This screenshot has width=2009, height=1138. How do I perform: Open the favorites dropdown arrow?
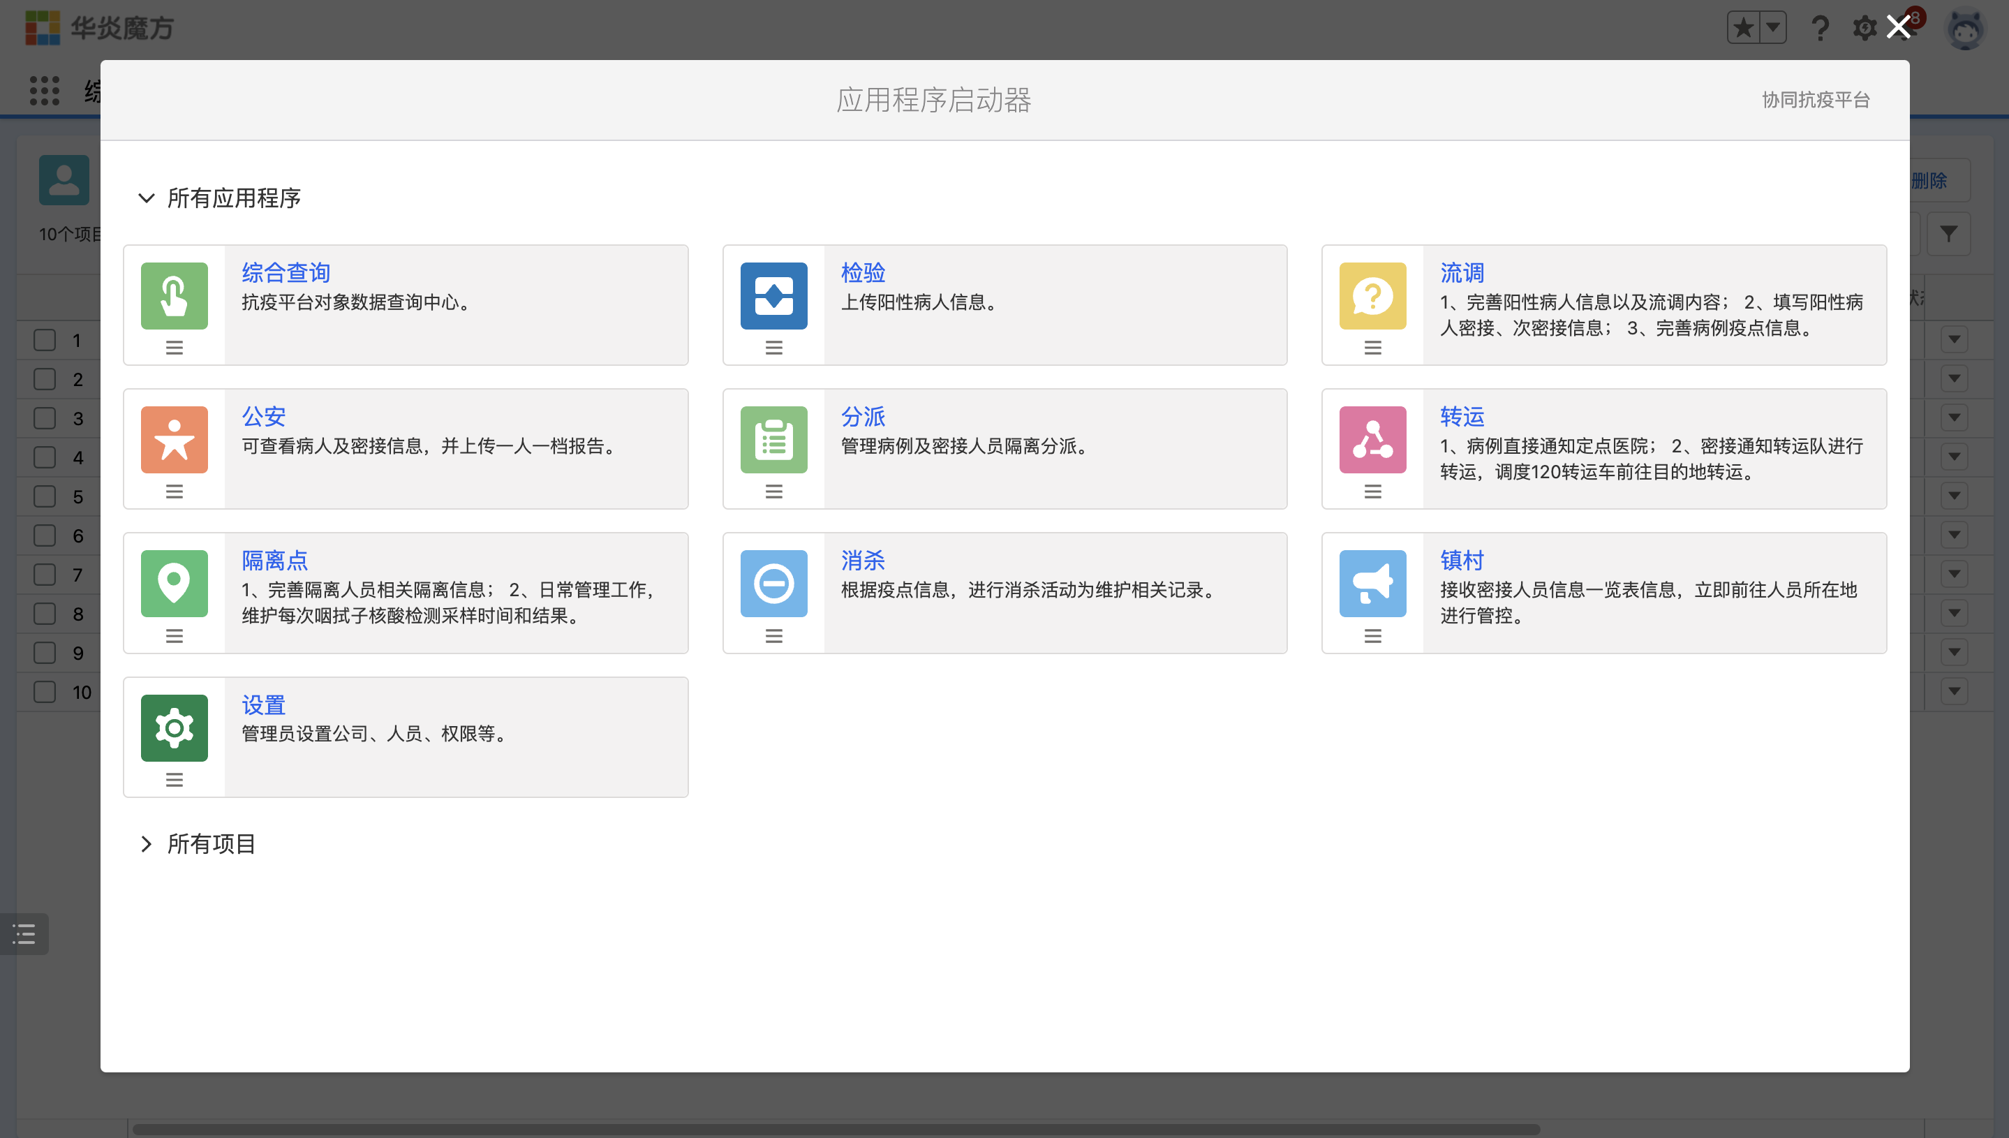click(x=1772, y=29)
